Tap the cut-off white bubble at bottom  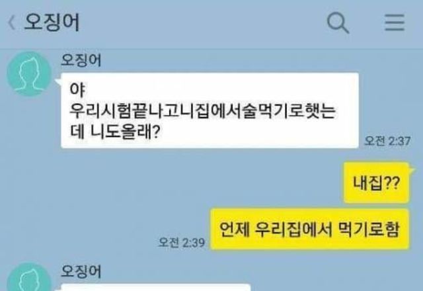pos(156,287)
